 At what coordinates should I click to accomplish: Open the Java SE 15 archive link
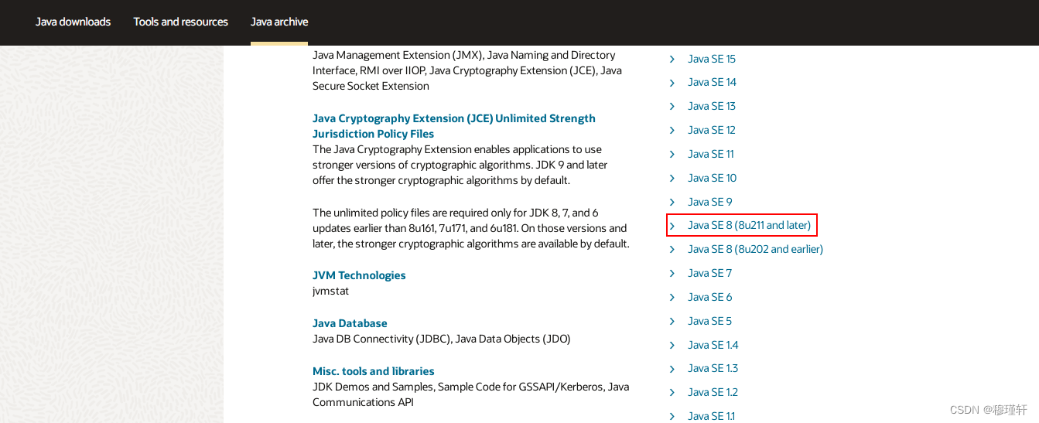tap(712, 59)
